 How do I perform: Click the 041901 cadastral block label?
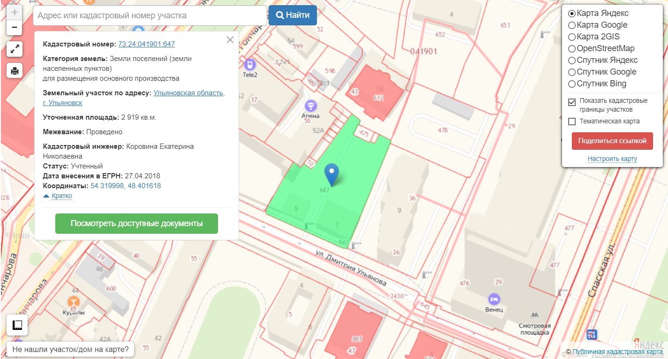[x=423, y=51]
